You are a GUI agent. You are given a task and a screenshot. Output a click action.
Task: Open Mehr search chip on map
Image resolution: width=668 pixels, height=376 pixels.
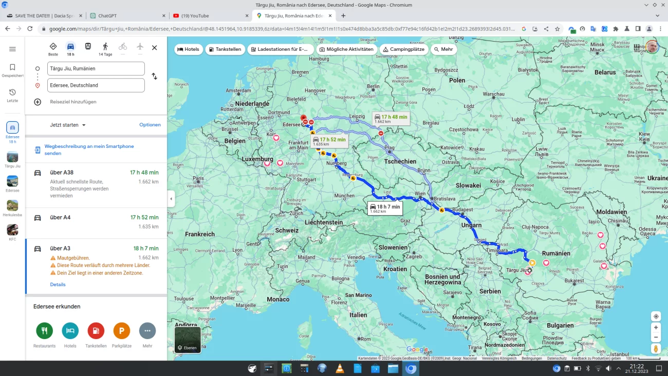tap(443, 49)
